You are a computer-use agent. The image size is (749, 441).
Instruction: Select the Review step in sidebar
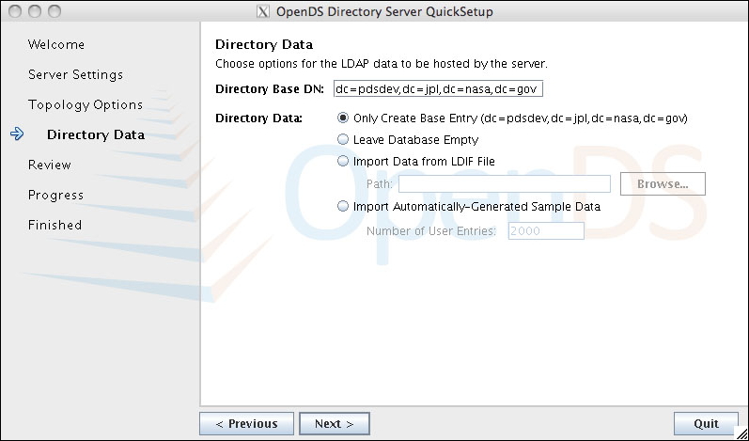coord(50,165)
